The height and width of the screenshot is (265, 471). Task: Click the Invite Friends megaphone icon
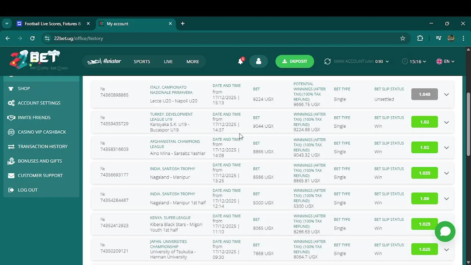click(x=11, y=117)
